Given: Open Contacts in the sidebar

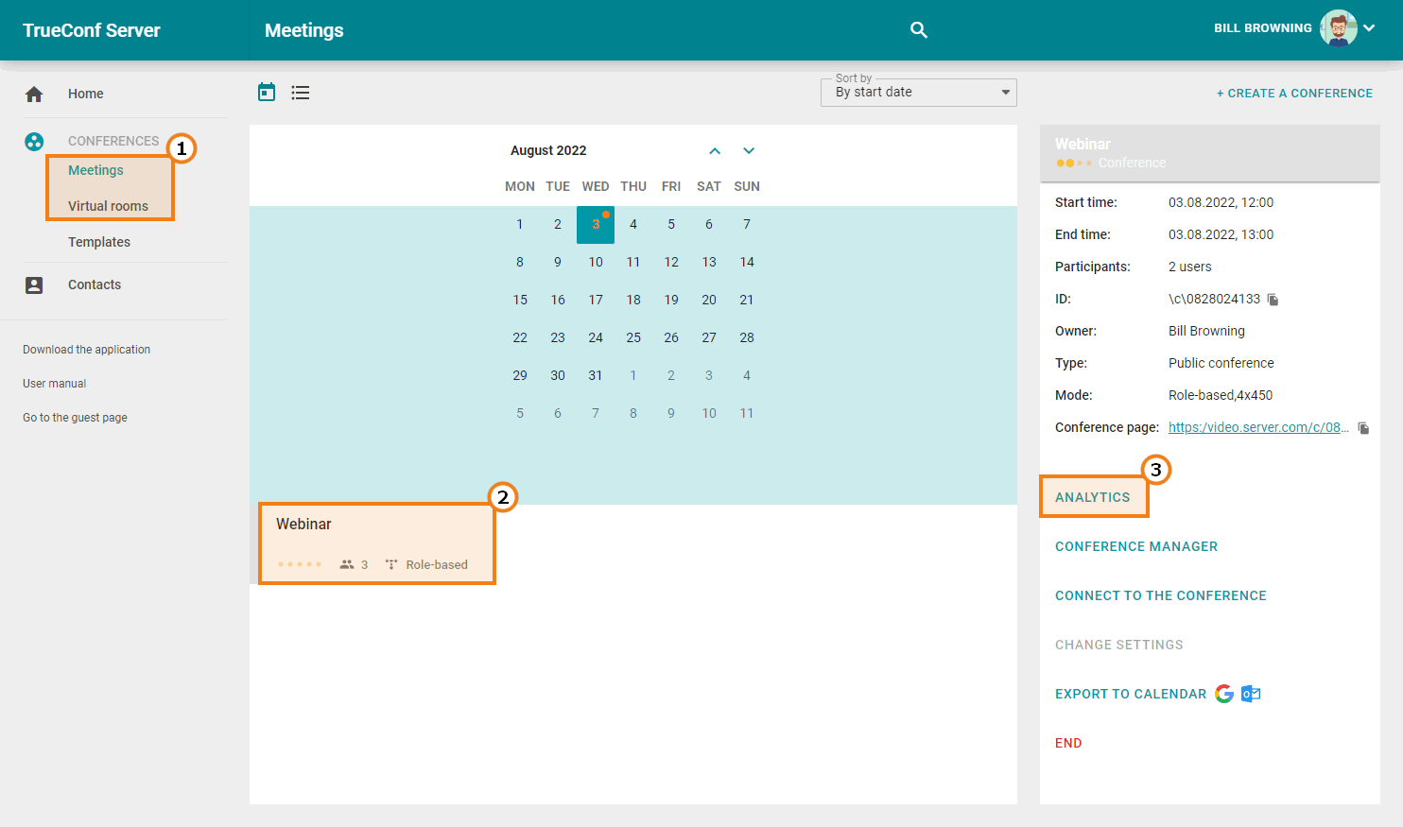Looking at the screenshot, I should coord(95,284).
